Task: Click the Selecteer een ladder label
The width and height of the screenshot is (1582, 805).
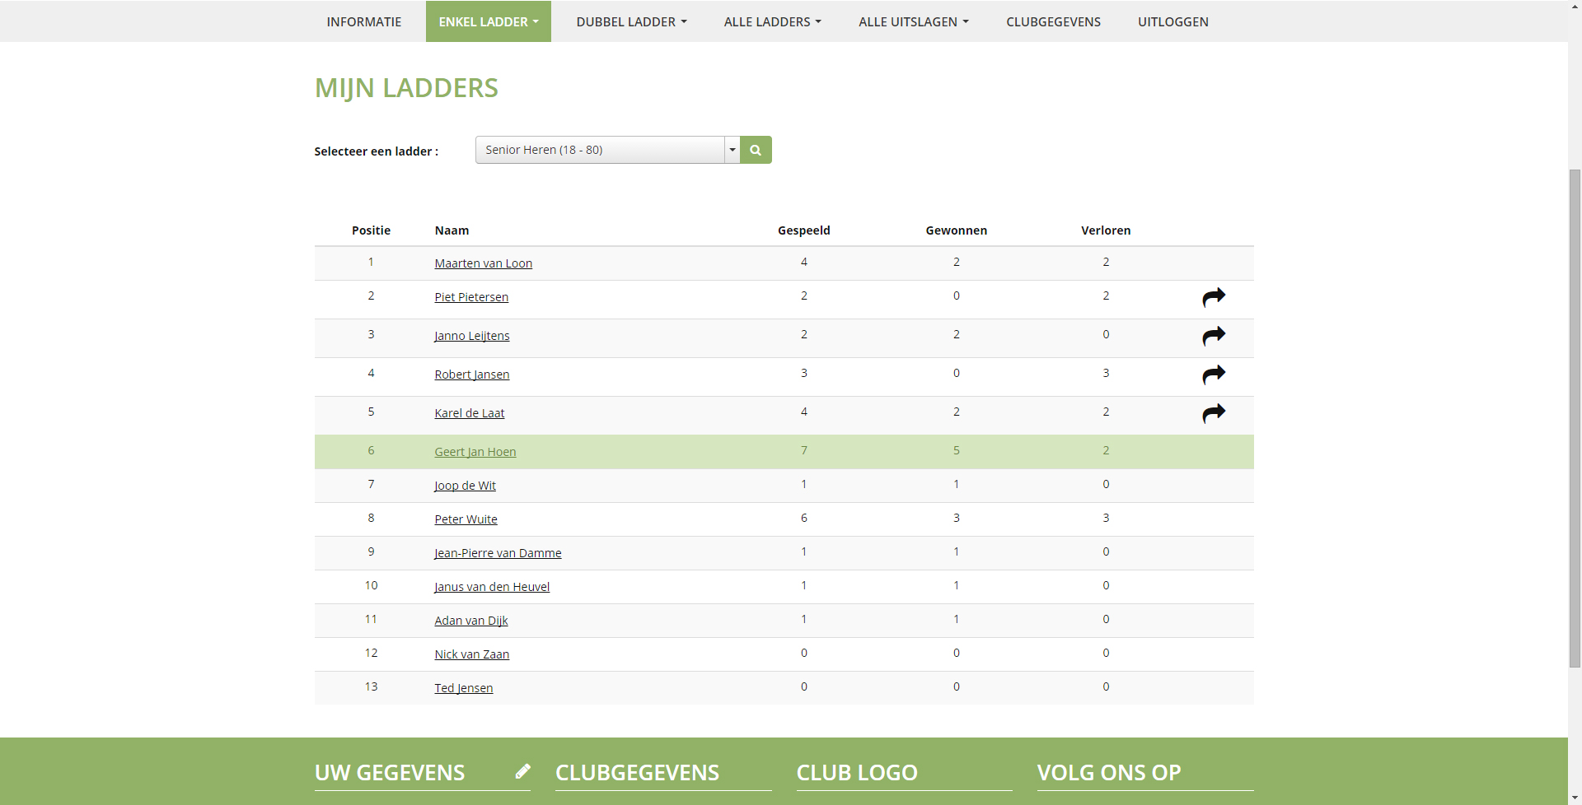Action: (x=376, y=151)
